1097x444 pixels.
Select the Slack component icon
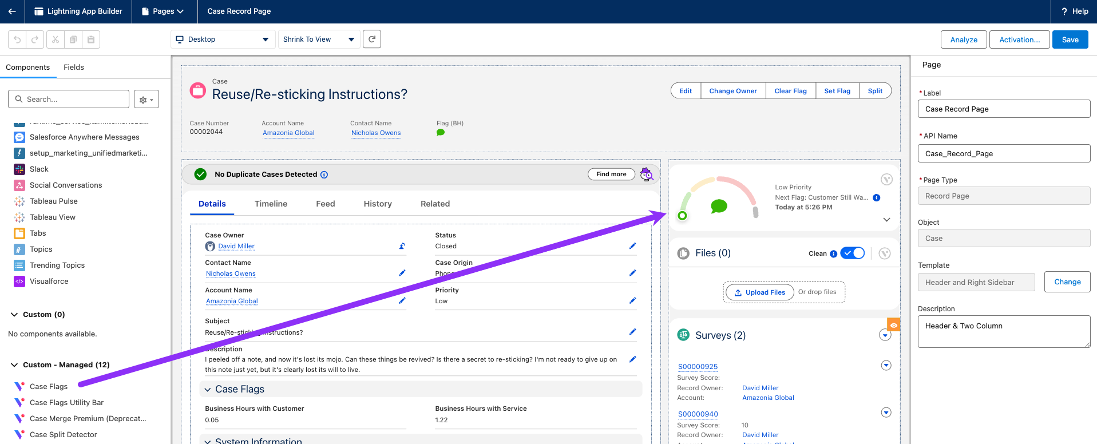pyautogui.click(x=19, y=169)
